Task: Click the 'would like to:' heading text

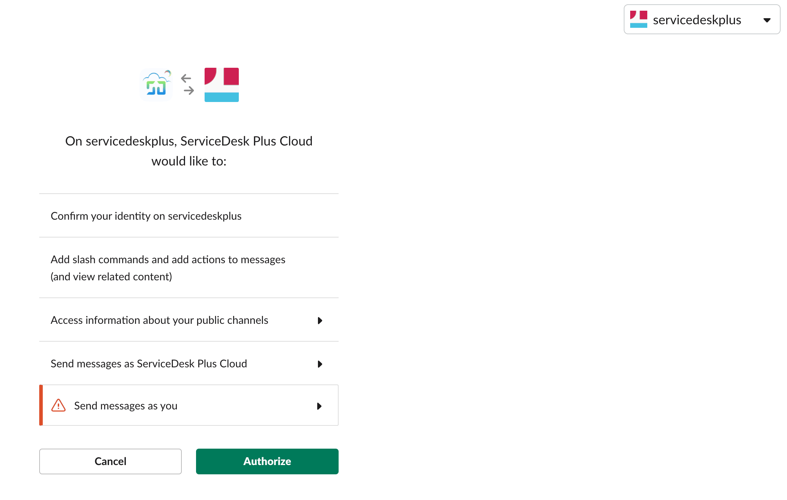Action: click(x=189, y=161)
